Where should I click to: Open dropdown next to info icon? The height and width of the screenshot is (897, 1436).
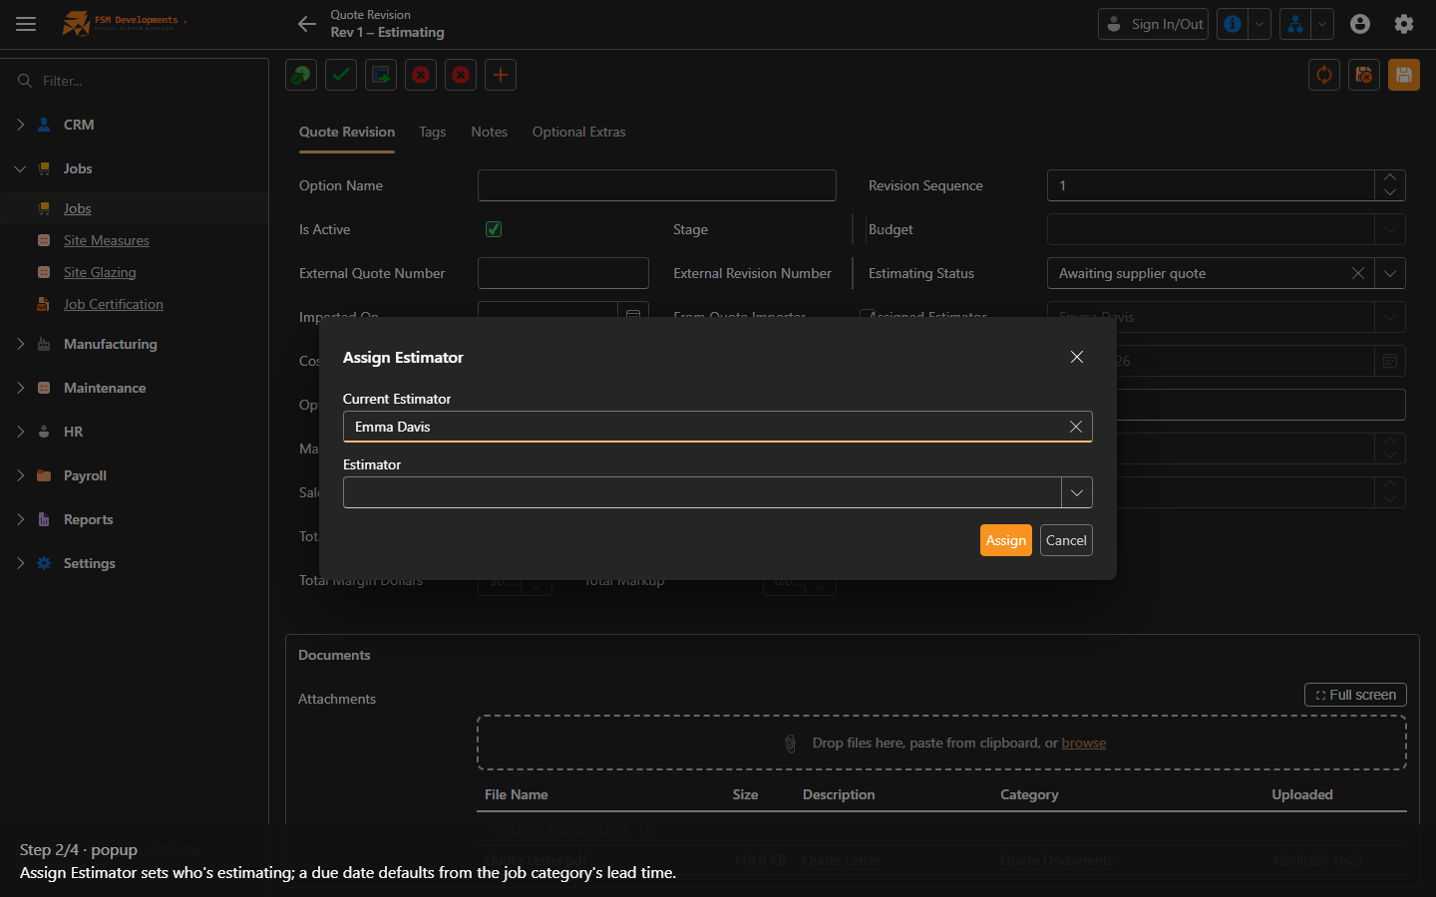[x=1259, y=24]
